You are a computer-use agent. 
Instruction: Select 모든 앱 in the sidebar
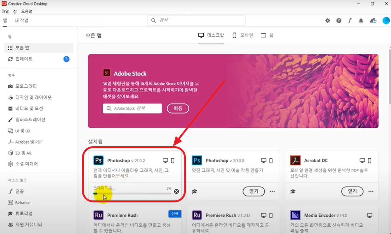click(39, 48)
